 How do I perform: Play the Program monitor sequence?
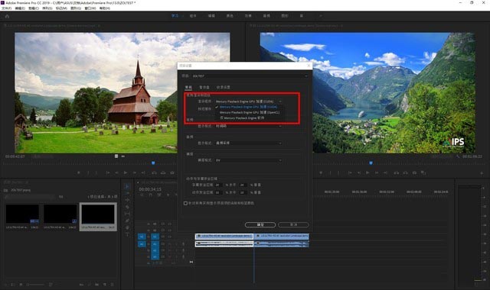click(x=367, y=172)
